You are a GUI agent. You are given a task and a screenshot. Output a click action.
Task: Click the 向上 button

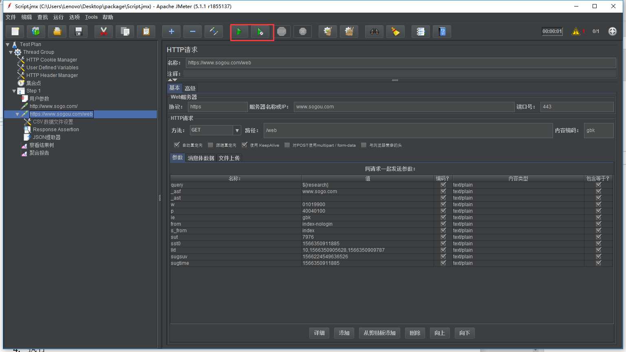point(440,333)
